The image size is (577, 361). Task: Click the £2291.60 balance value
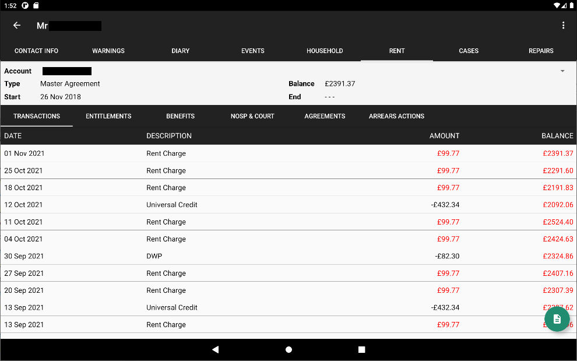pos(558,170)
